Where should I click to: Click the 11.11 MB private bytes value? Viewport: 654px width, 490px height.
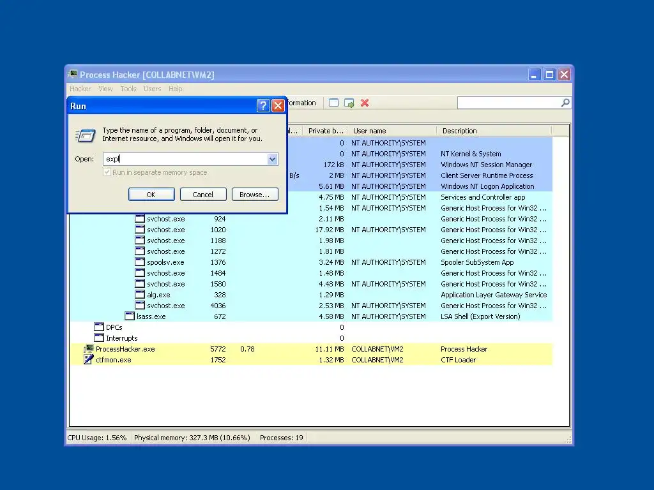[x=330, y=349]
